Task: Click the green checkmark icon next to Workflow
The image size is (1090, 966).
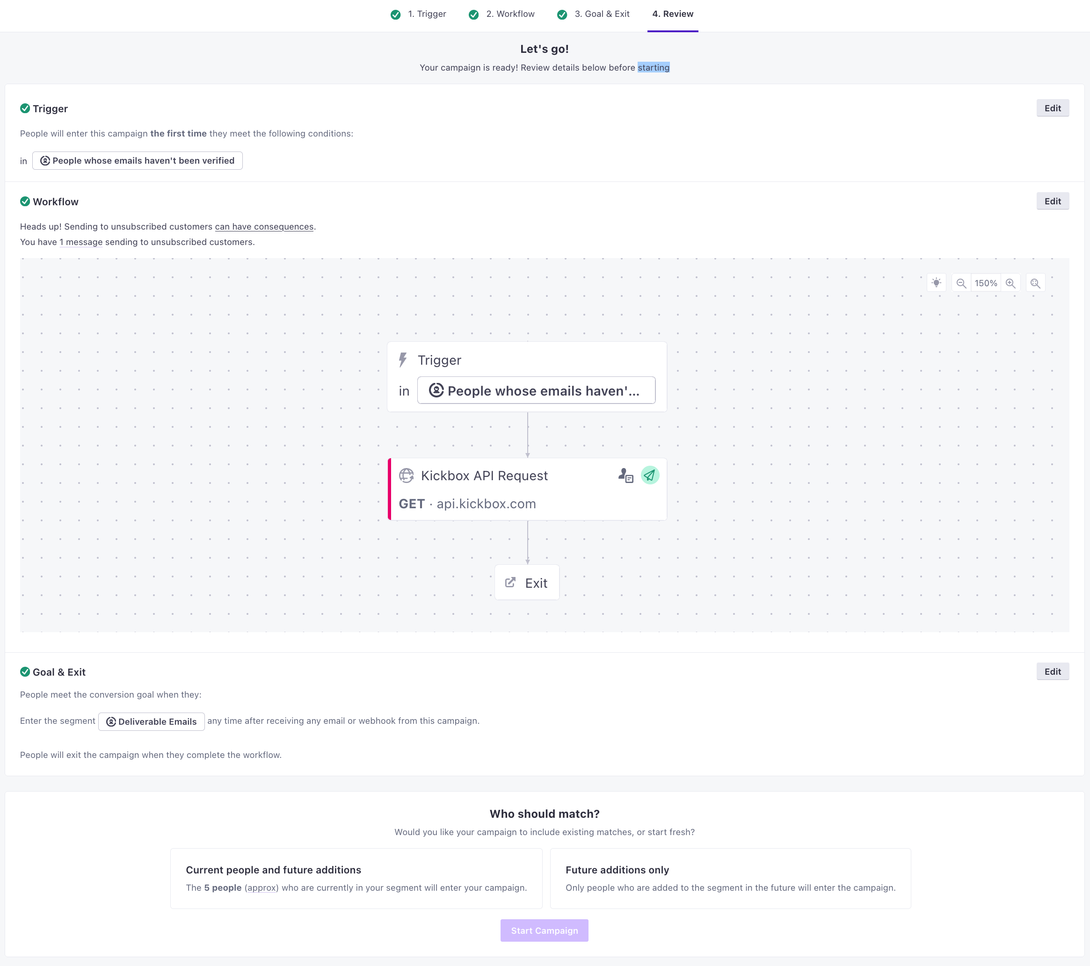Action: pos(25,201)
